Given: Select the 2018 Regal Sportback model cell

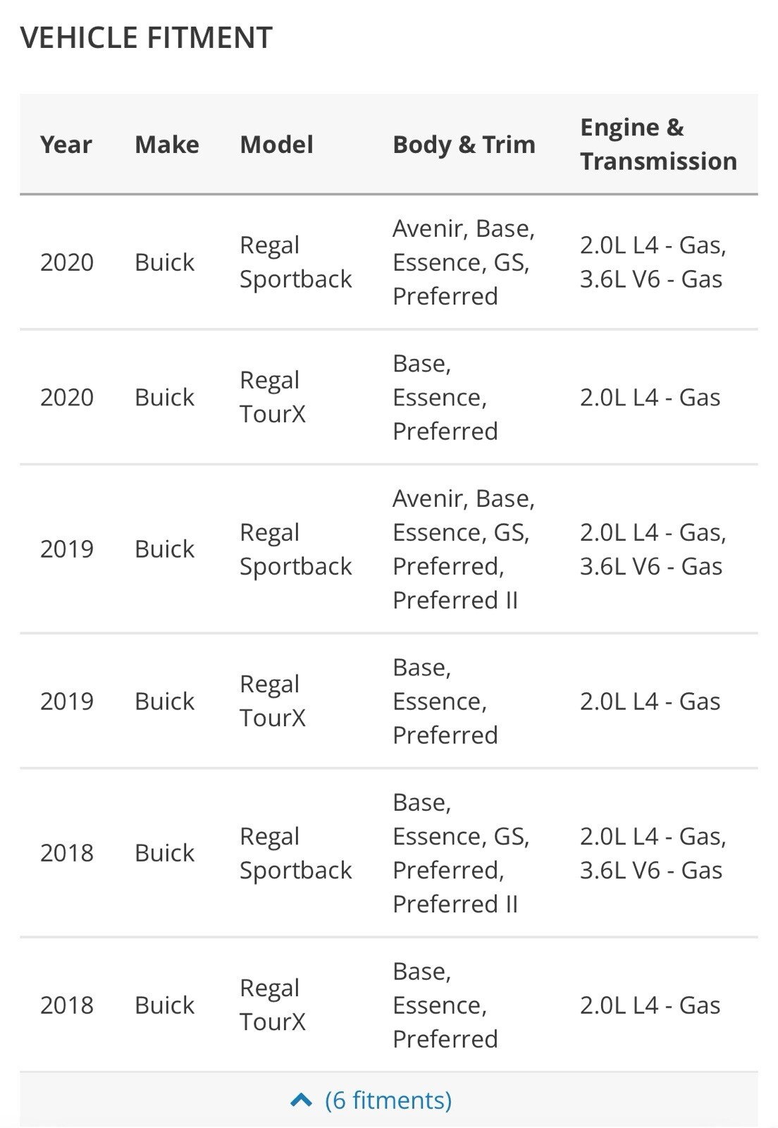Looking at the screenshot, I should pyautogui.click(x=295, y=853).
